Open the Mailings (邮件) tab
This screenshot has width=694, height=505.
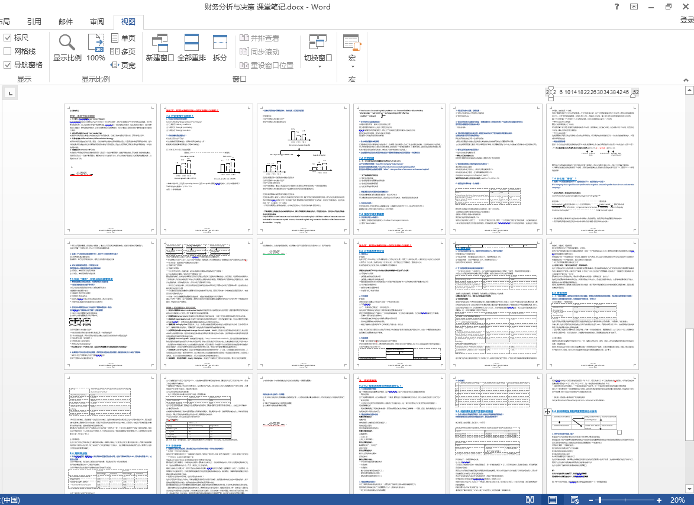(66, 22)
